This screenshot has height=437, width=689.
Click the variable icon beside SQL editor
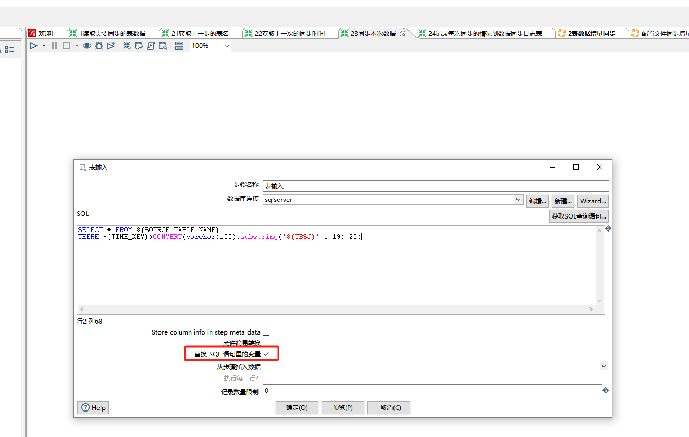click(x=608, y=228)
